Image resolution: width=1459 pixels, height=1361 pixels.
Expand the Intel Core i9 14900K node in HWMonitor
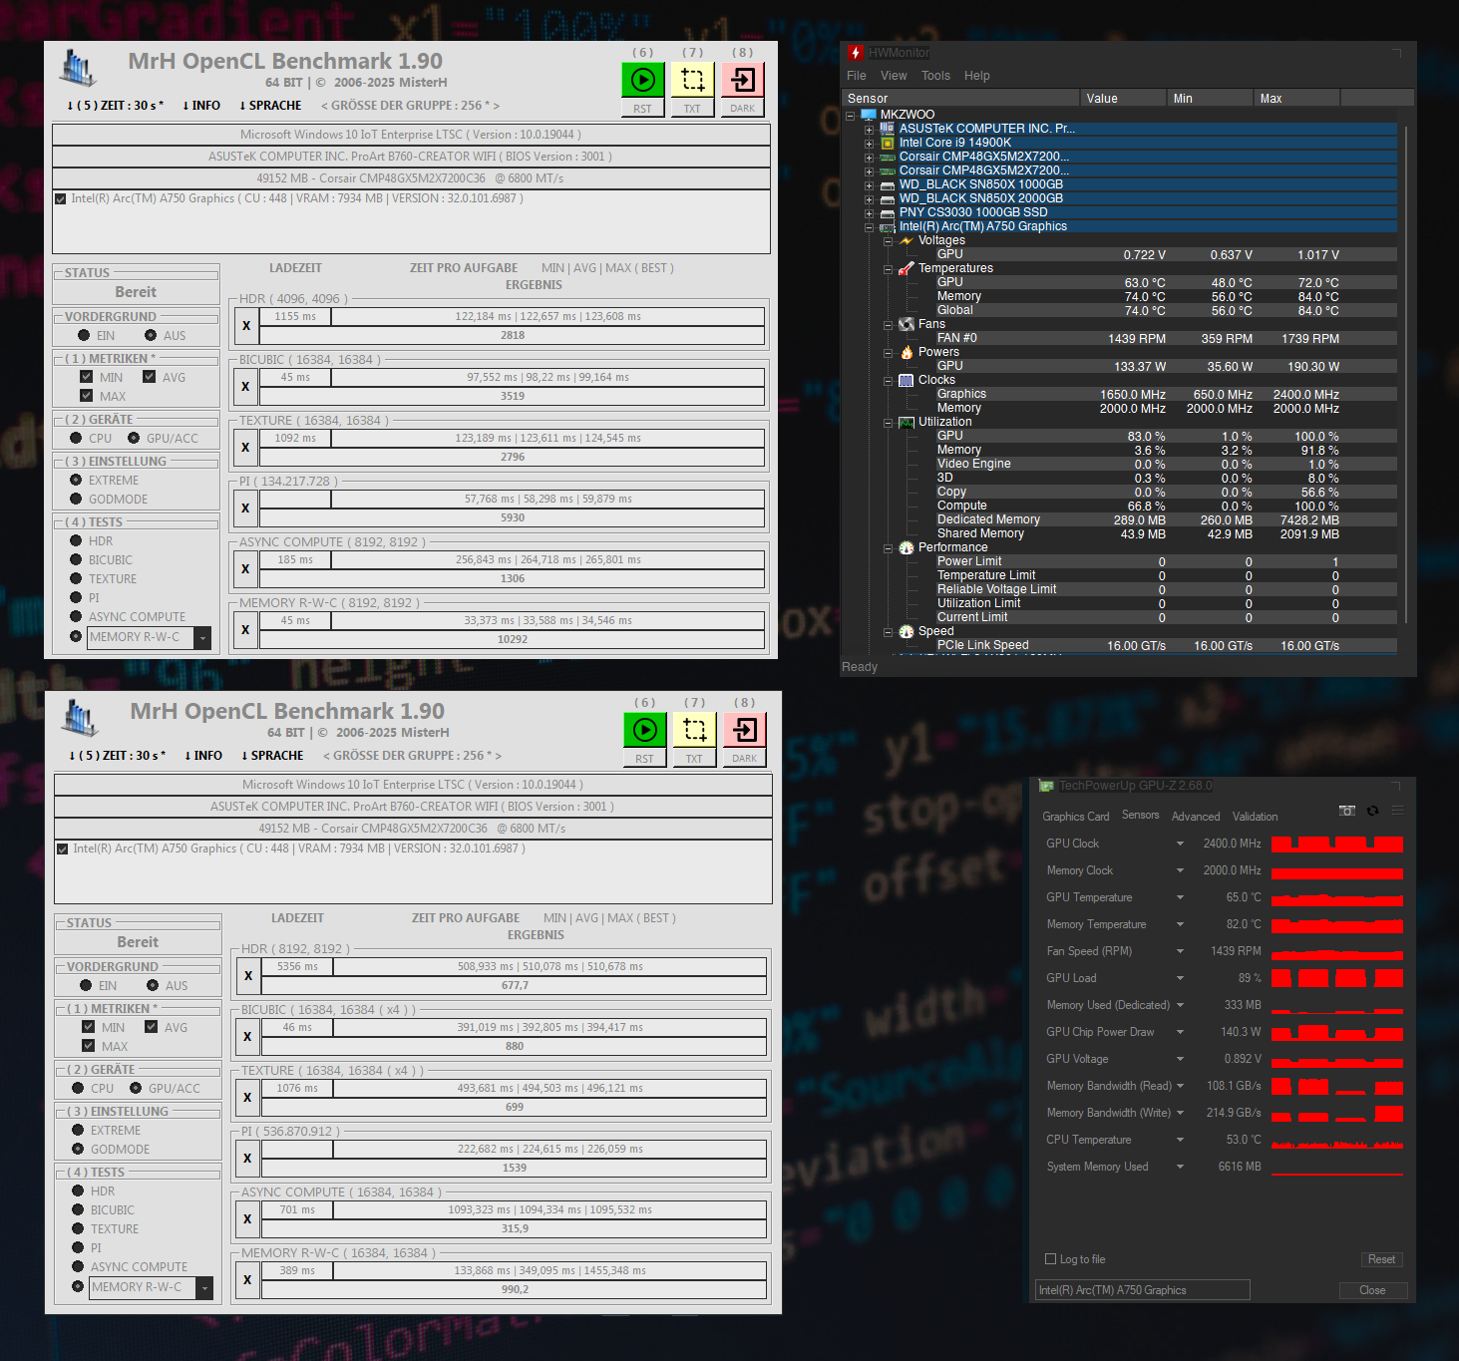pos(869,143)
